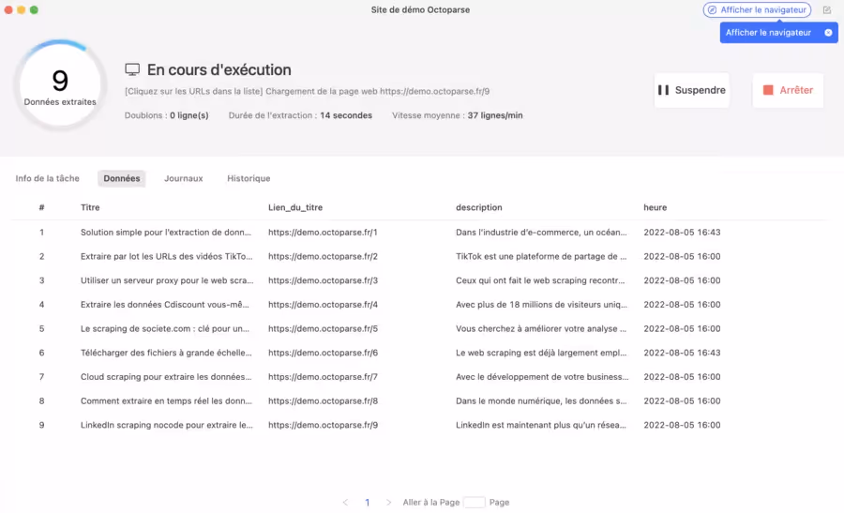
Task: Click link https://demo.octoparse.fr/2
Action: pos(323,256)
